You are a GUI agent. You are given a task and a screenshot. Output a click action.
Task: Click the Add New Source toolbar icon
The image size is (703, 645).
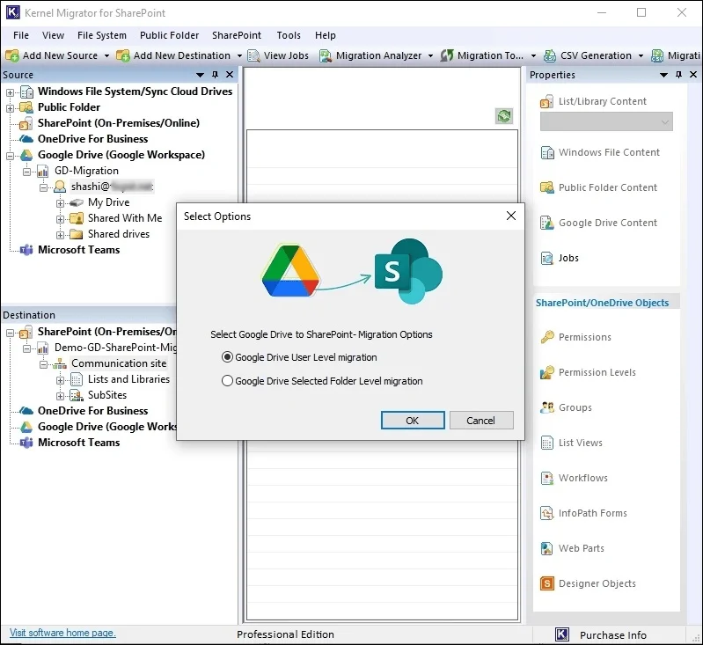coord(12,55)
